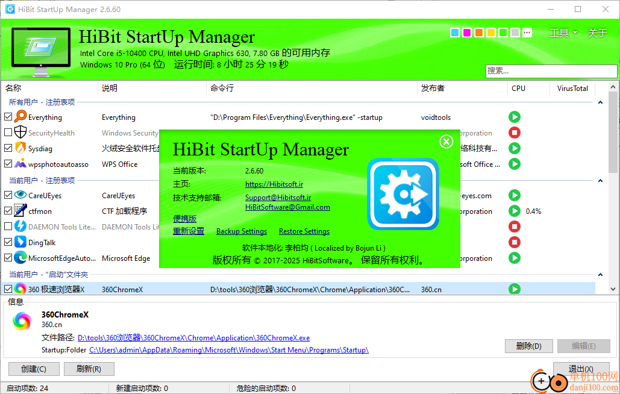Click the 重新设置 link
The image size is (620, 394).
pos(189,231)
